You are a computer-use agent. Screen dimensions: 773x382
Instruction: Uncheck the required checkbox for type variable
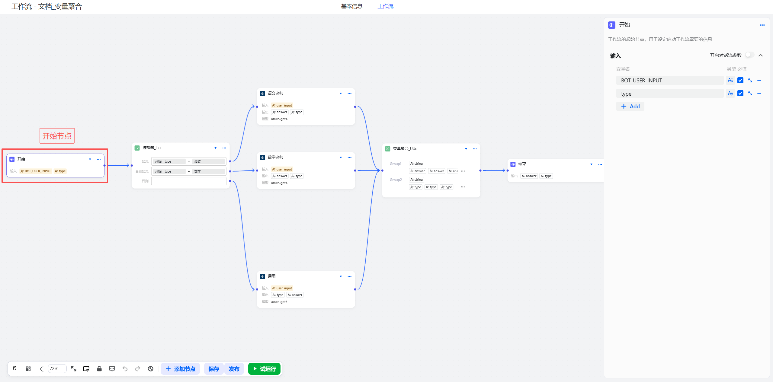[x=740, y=93]
